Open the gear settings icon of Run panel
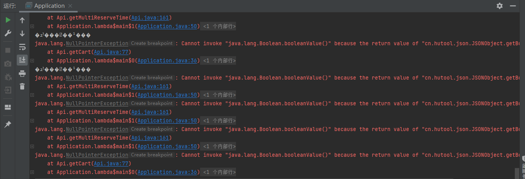This screenshot has height=179, width=525. (500, 6)
